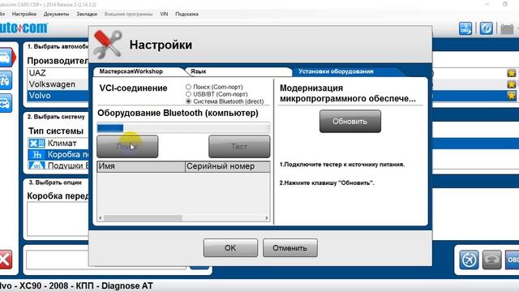The height and width of the screenshot is (292, 519).
Task: Select Volvo in manufacturer list
Action: tap(58, 96)
